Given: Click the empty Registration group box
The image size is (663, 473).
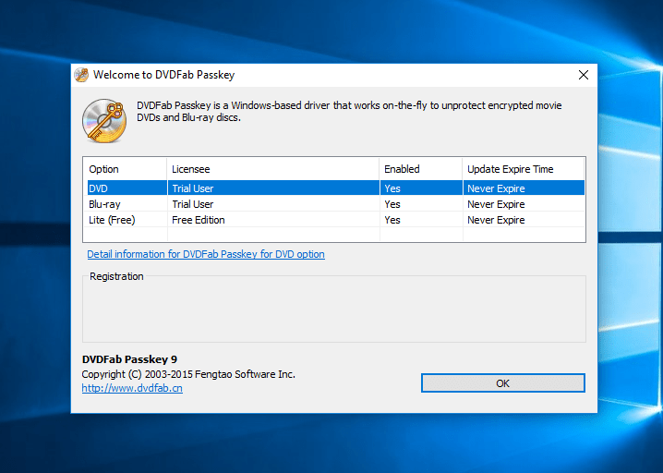Looking at the screenshot, I should click(334, 309).
